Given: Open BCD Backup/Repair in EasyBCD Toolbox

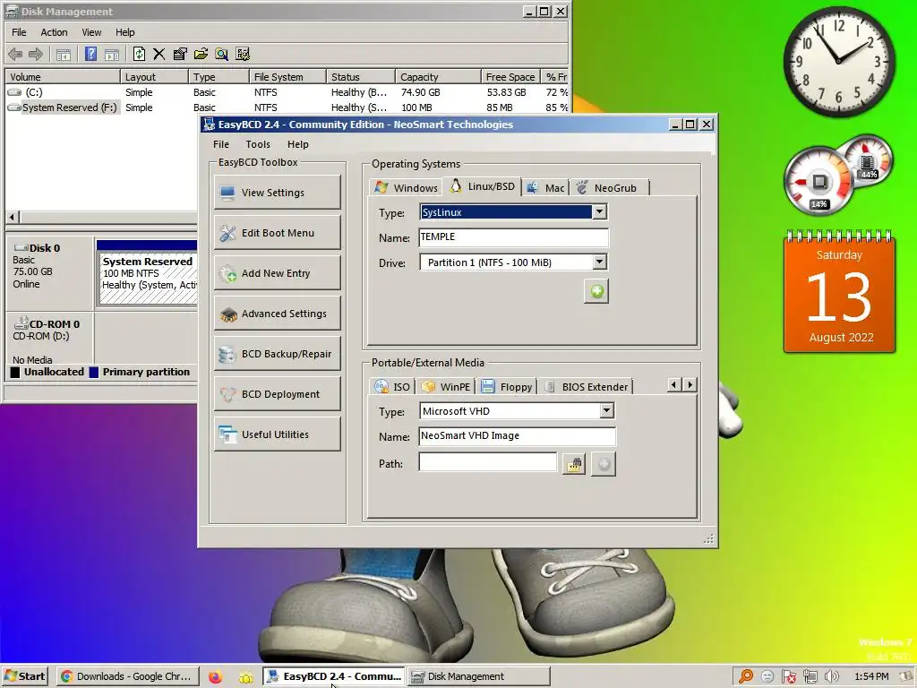Looking at the screenshot, I should 278,354.
